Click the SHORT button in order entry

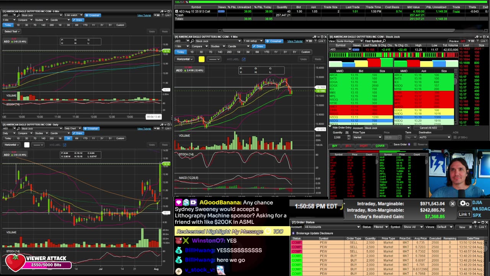tap(363, 146)
